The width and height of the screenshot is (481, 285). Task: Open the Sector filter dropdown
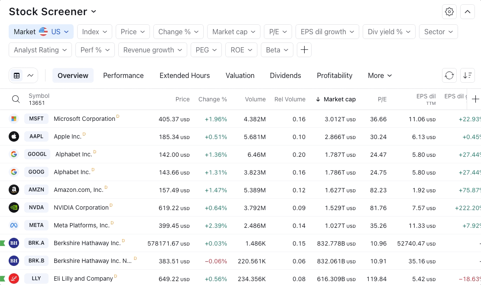[439, 32]
